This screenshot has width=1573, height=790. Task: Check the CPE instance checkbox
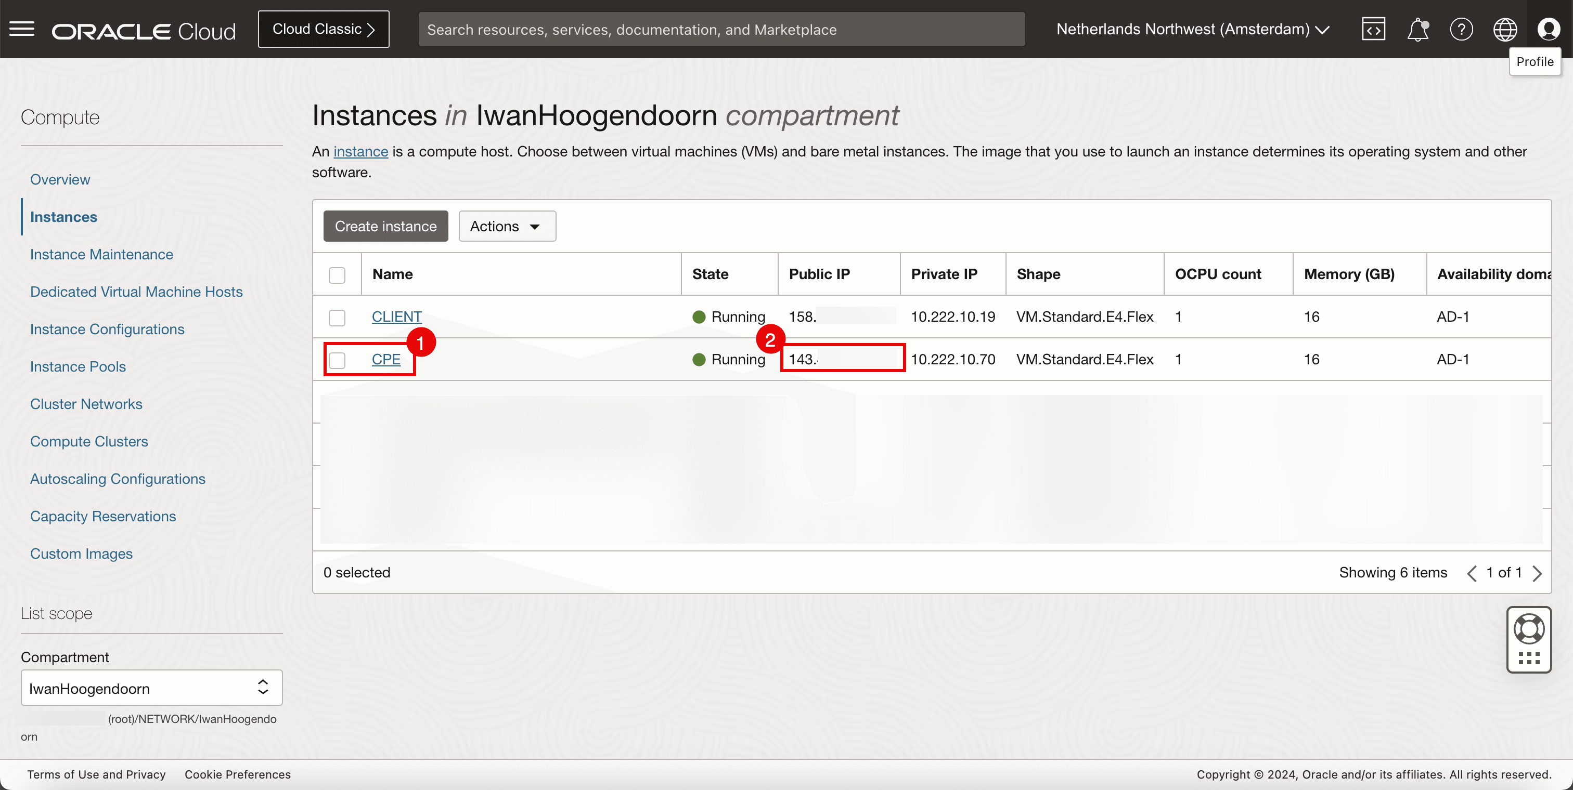[x=337, y=360]
